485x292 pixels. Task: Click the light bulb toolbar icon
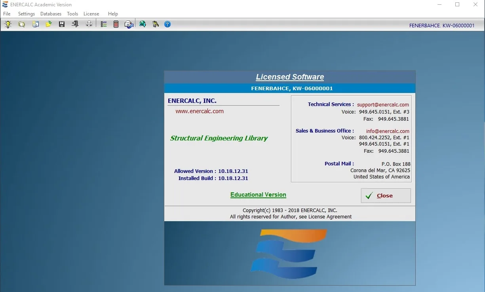[8, 25]
